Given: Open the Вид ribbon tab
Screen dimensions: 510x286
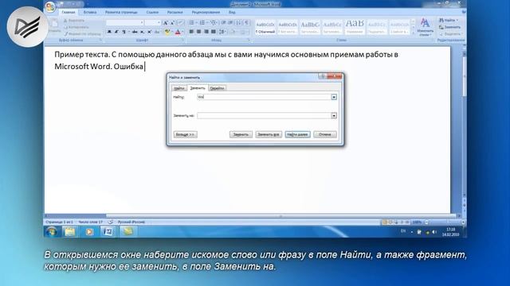Looking at the screenshot, I should point(232,13).
